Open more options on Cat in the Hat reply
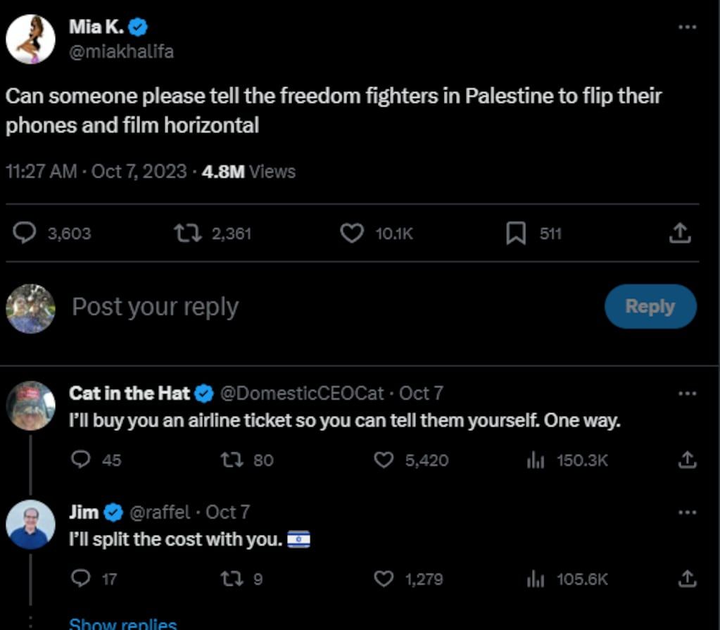Viewport: 720px width, 630px height. [687, 393]
